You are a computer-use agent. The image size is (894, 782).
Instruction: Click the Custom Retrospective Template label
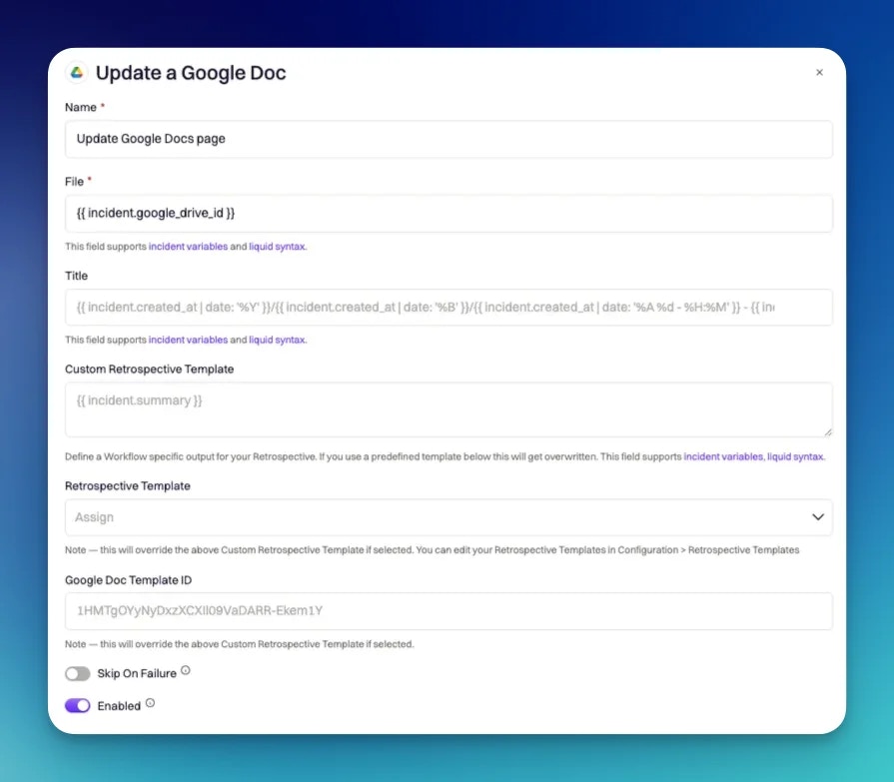pos(150,369)
